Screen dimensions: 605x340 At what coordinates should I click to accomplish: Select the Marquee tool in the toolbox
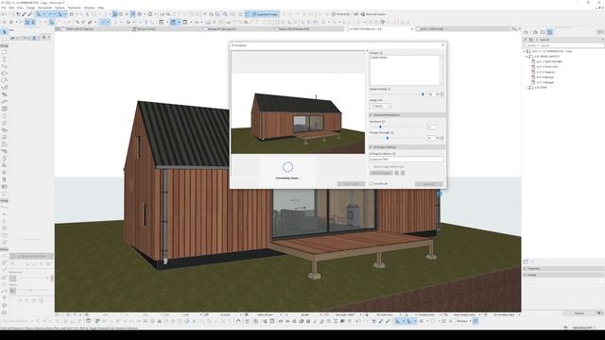(x=4, y=40)
